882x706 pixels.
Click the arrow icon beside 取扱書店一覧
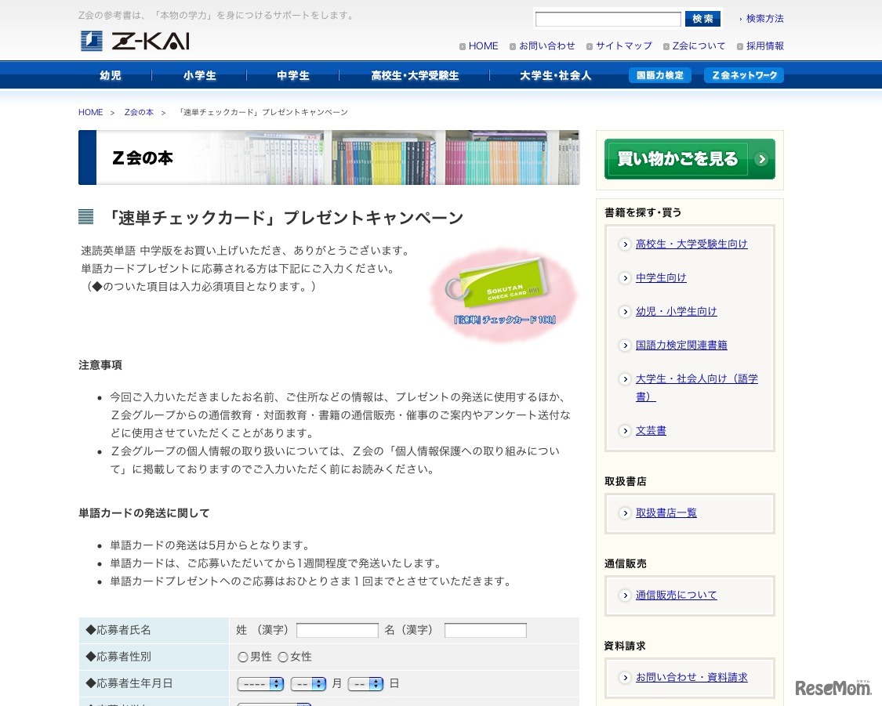tap(625, 512)
